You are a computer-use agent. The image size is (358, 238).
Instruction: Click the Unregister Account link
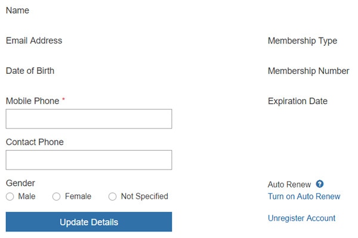(301, 218)
